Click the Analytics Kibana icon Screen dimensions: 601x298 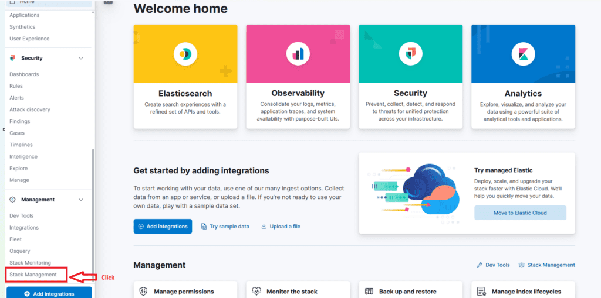pos(523,54)
